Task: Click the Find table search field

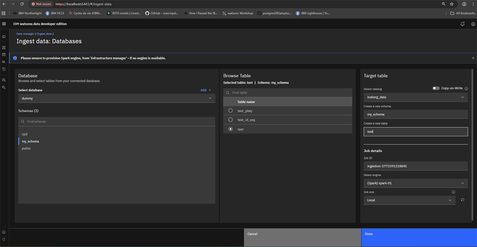Action: pyautogui.click(x=288, y=93)
